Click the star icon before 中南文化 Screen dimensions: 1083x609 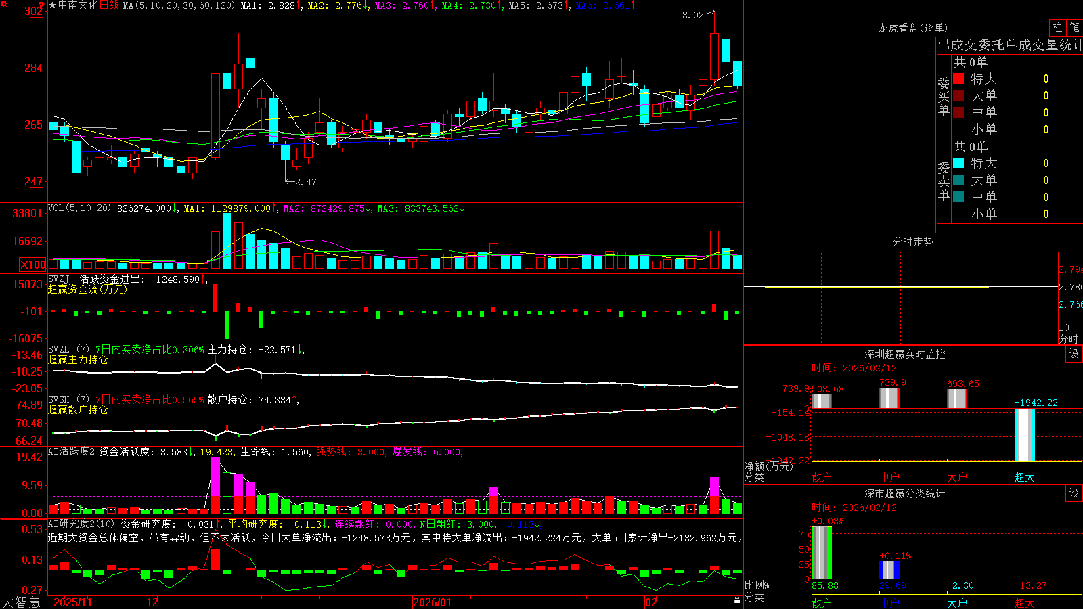click(x=53, y=5)
